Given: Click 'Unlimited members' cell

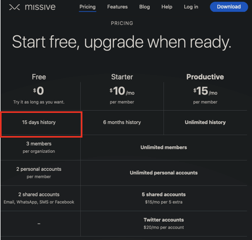Looking at the screenshot, I should (164, 148).
